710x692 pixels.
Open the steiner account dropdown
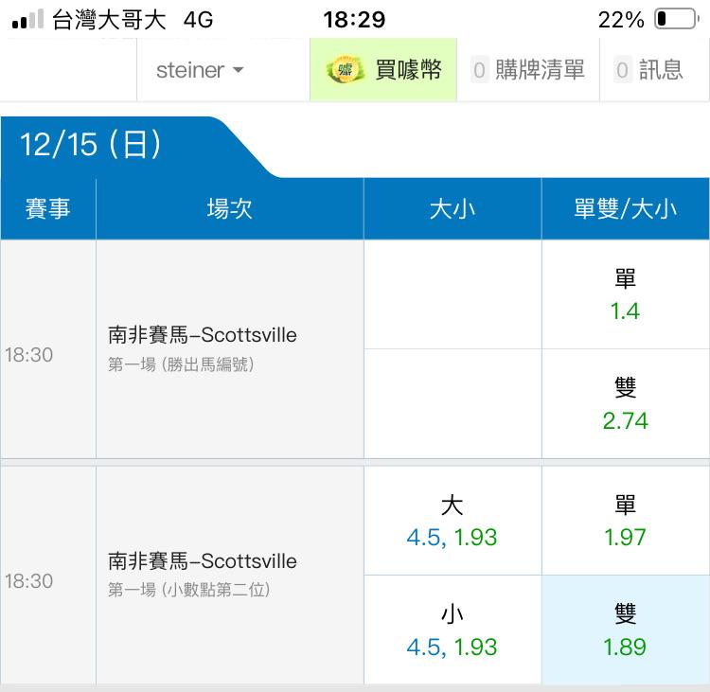coord(200,70)
